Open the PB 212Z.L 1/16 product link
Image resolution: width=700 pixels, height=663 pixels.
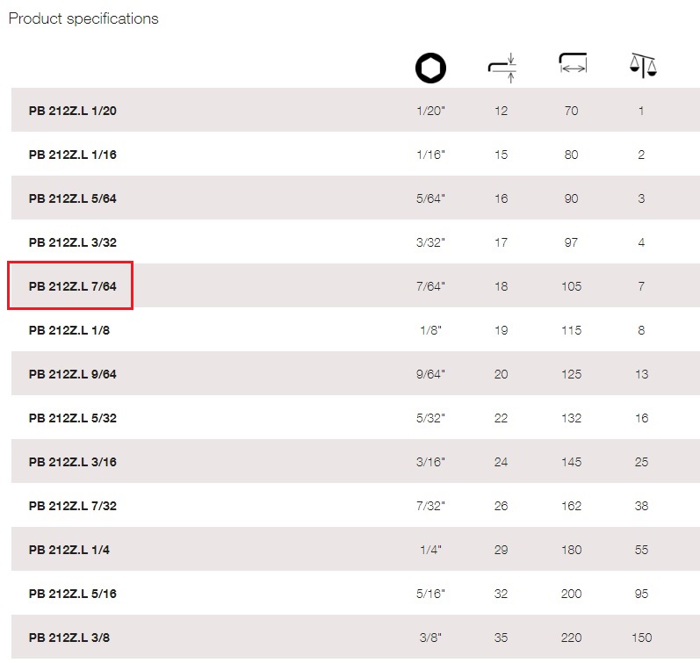pyautogui.click(x=72, y=155)
